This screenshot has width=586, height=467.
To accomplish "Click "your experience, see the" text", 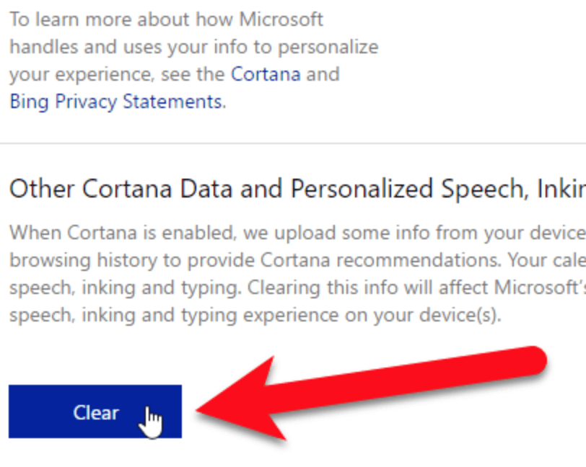I will point(117,74).
